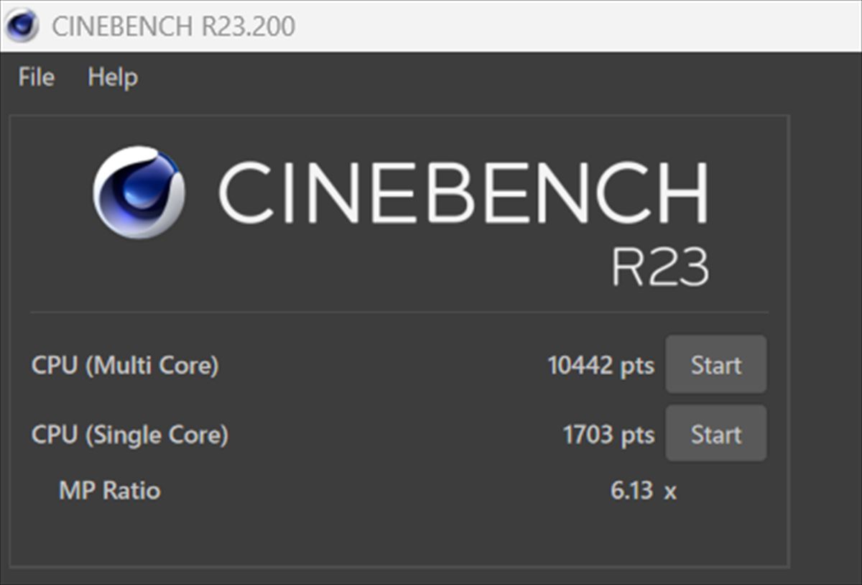This screenshot has width=862, height=585.
Task: Start the CPU Single Core benchmark
Action: [715, 434]
